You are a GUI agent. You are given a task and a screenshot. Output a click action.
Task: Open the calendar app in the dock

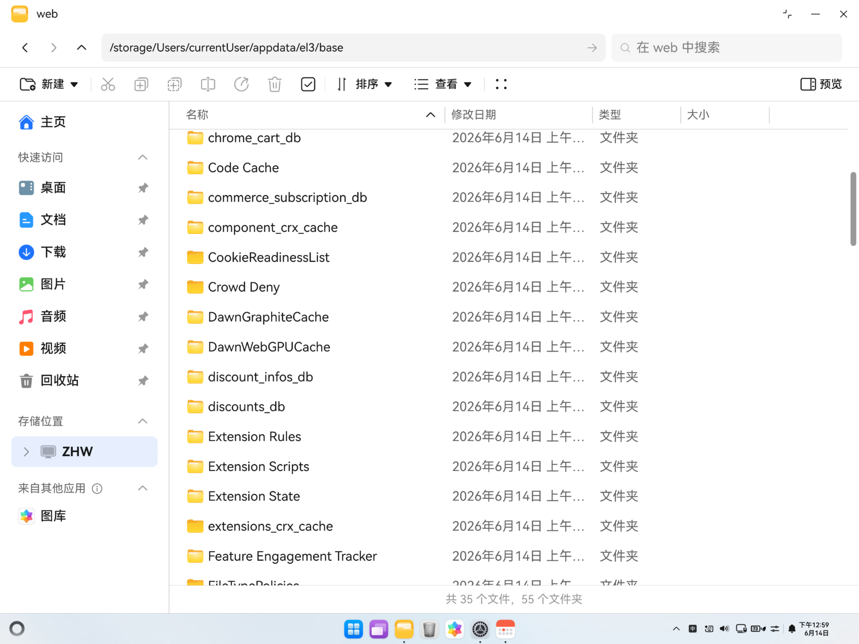click(505, 629)
